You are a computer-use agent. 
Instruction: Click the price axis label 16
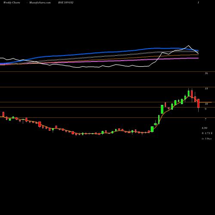click(206, 74)
